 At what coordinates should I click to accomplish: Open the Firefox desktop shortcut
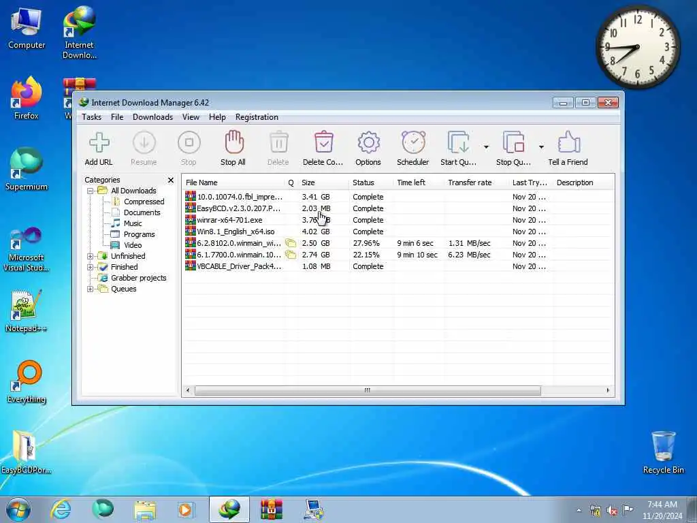(27, 98)
